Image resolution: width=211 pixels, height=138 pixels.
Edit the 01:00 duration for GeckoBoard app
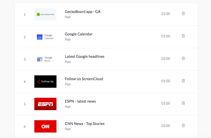pyautogui.click(x=166, y=14)
